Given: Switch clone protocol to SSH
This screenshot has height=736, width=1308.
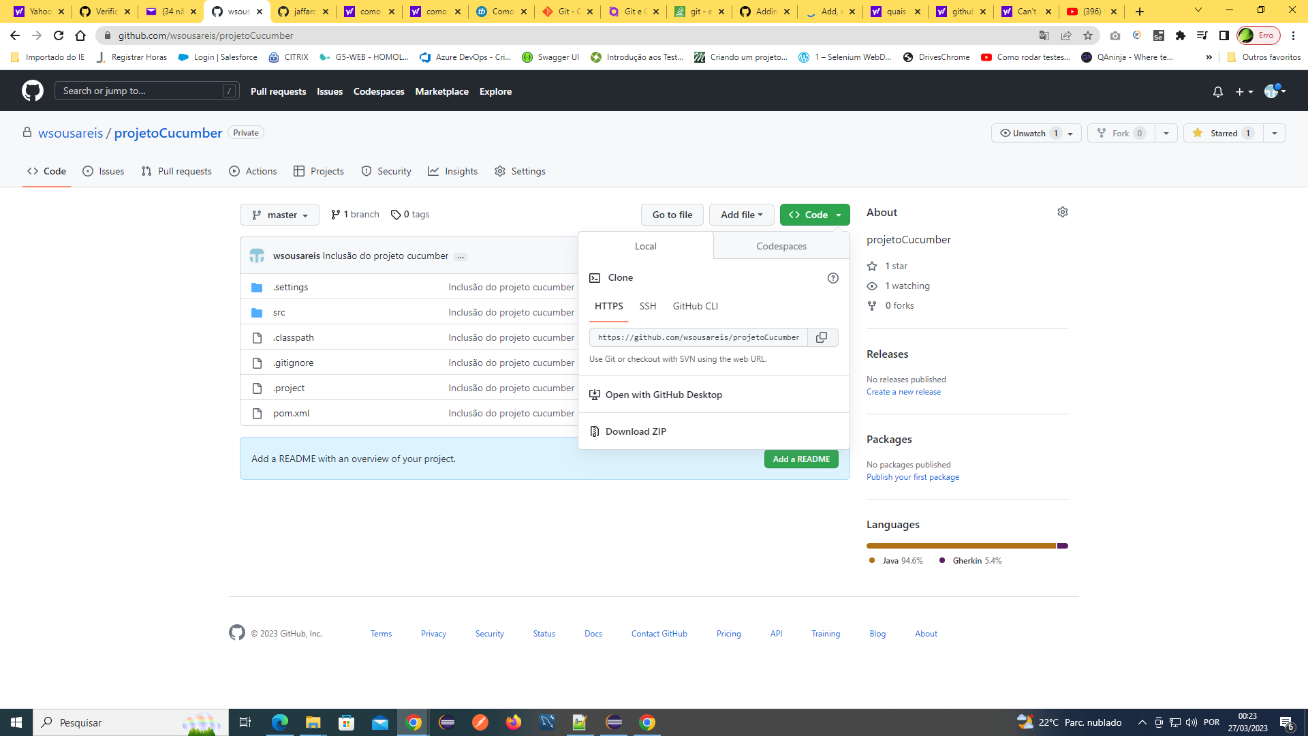Looking at the screenshot, I should [647, 306].
